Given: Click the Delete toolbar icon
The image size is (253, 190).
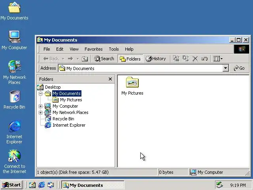Looking at the screenshot, I should coord(195,59).
